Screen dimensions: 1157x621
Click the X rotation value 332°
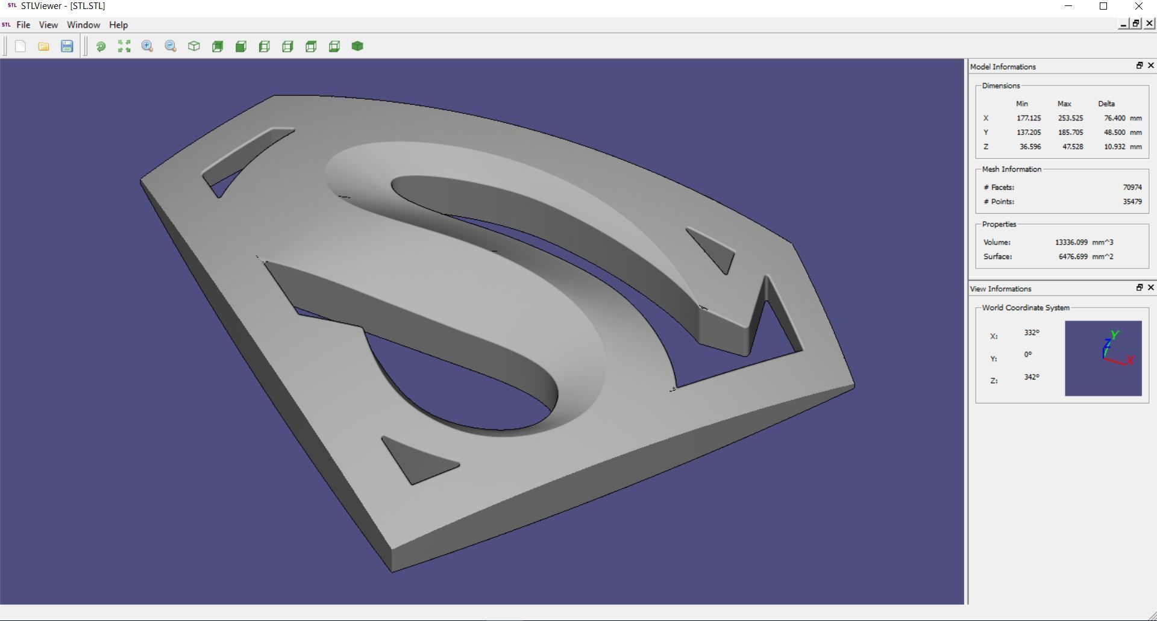(x=1032, y=332)
